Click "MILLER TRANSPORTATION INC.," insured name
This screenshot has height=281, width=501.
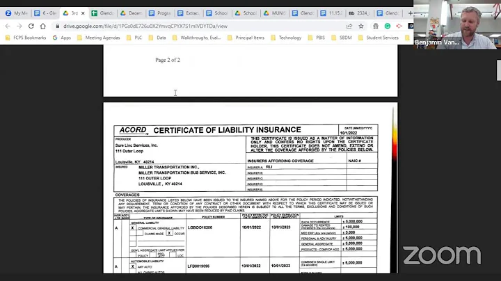pyautogui.click(x=168, y=168)
